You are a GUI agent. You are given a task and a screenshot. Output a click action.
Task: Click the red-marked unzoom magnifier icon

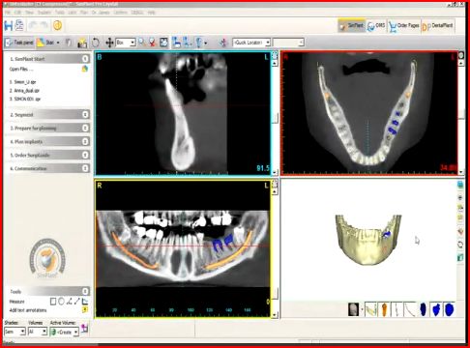pos(152,43)
